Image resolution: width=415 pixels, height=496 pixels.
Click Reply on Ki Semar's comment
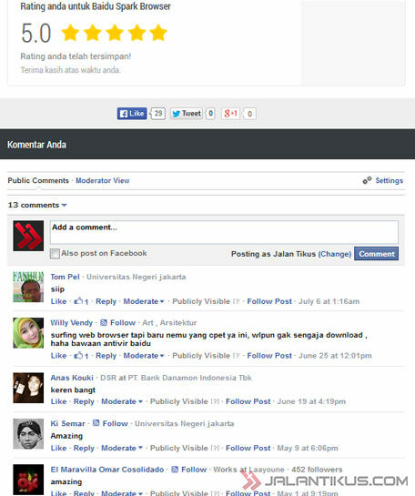84,449
